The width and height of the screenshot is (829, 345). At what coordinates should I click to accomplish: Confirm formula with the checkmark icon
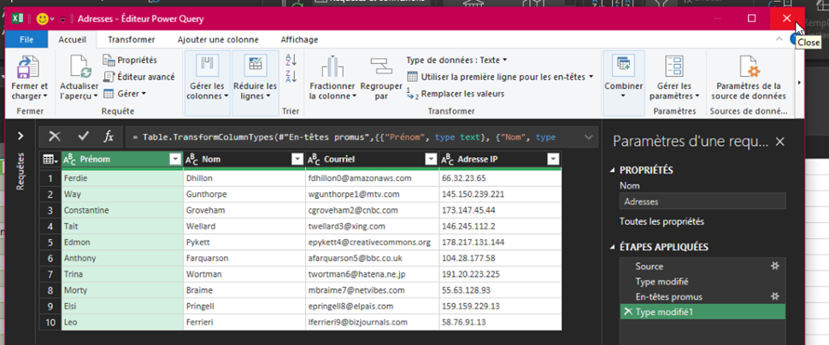coord(83,137)
